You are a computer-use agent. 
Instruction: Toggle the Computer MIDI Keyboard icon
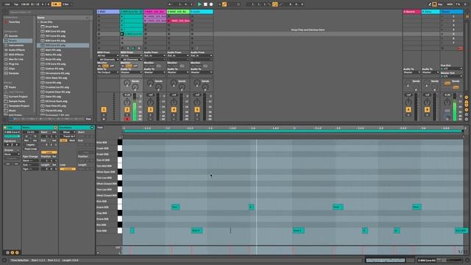click(x=434, y=4)
